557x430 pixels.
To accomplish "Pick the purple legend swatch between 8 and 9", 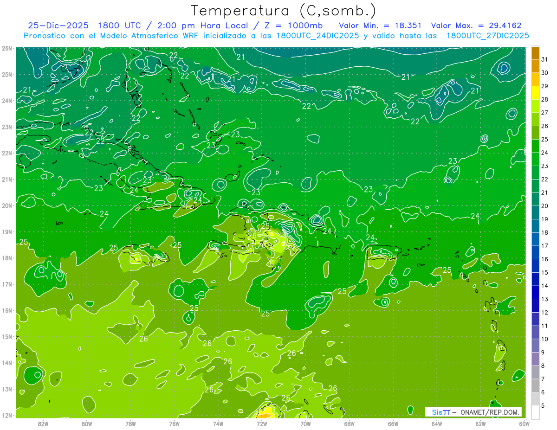I will click(x=535, y=359).
